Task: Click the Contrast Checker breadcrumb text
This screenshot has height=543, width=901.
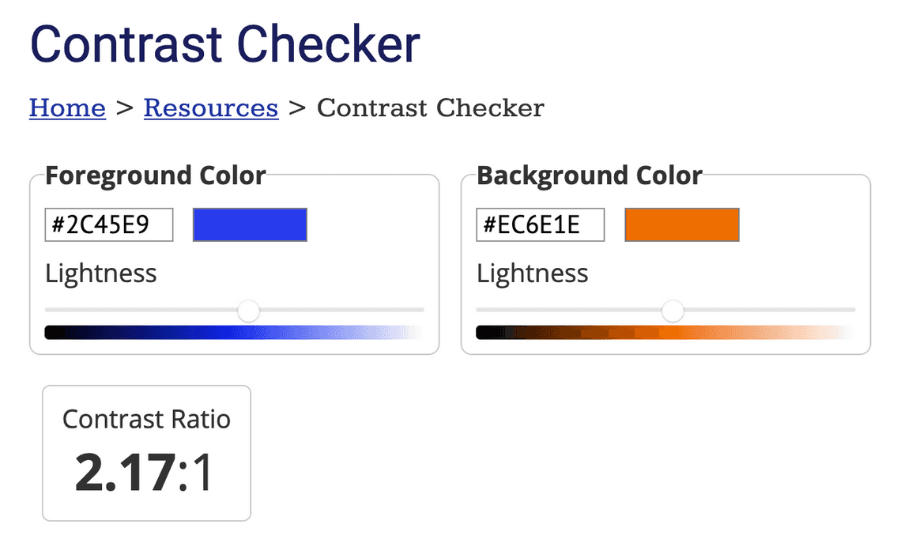Action: coord(431,107)
